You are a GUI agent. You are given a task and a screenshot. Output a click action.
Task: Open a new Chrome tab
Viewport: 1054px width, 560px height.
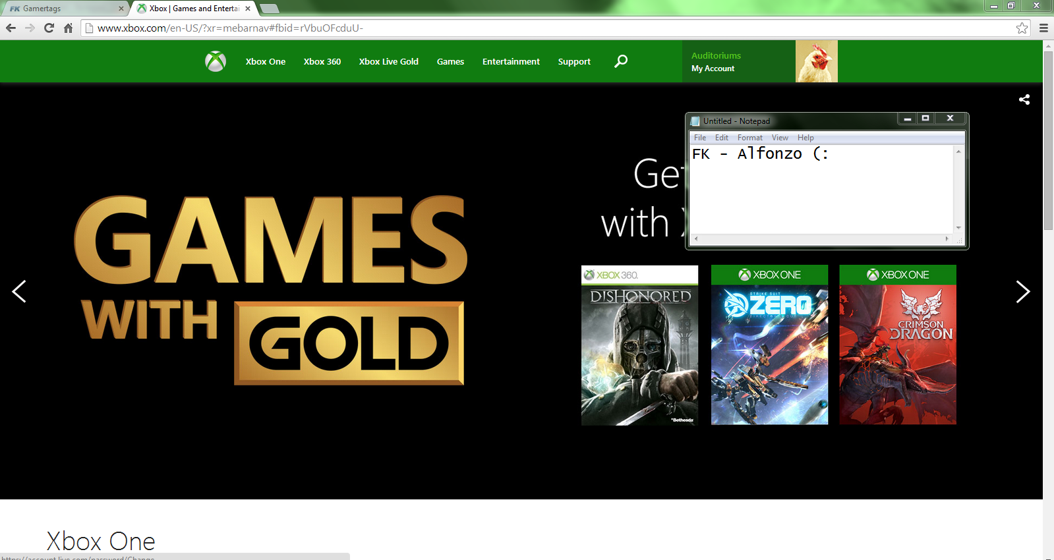[x=269, y=9]
